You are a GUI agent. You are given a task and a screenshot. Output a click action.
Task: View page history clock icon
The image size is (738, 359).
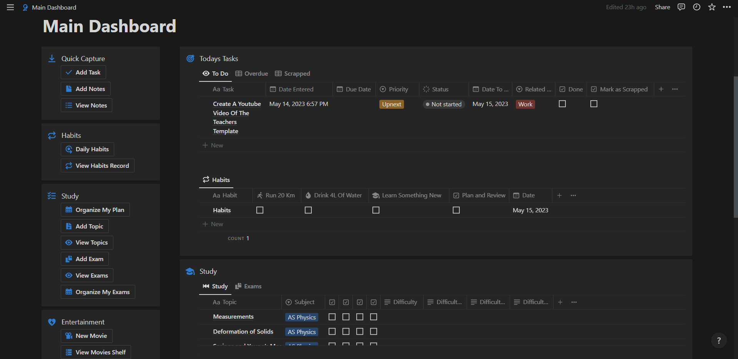coord(696,7)
